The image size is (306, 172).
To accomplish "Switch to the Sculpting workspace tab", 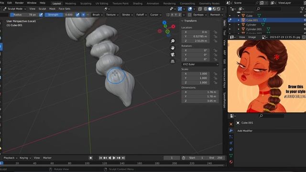I will [86, 3].
